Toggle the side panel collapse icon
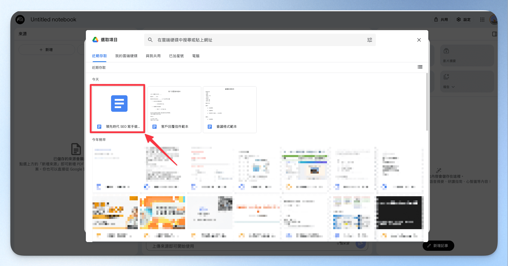508x266 pixels. 494,34
